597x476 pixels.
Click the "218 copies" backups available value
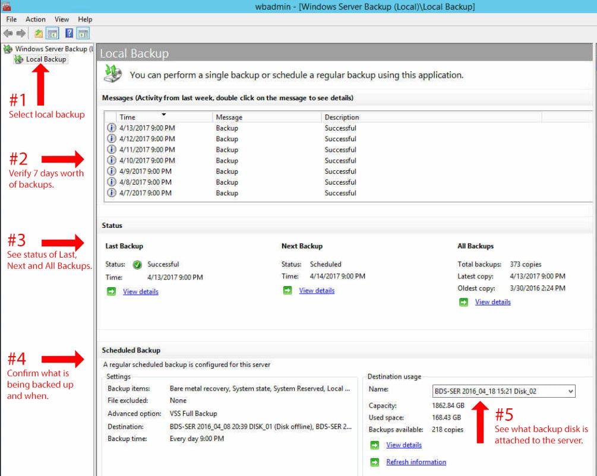[x=447, y=430]
